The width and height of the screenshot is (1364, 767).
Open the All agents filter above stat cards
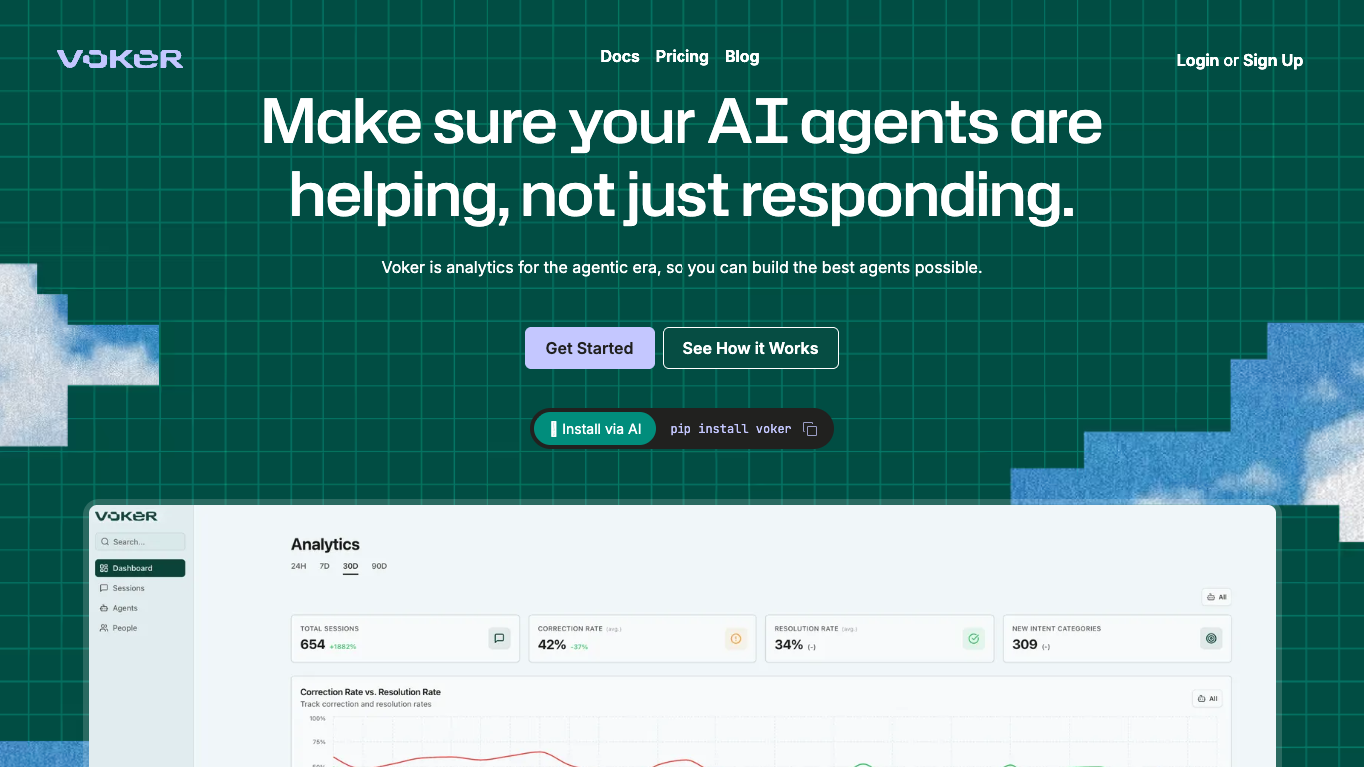coord(1216,597)
